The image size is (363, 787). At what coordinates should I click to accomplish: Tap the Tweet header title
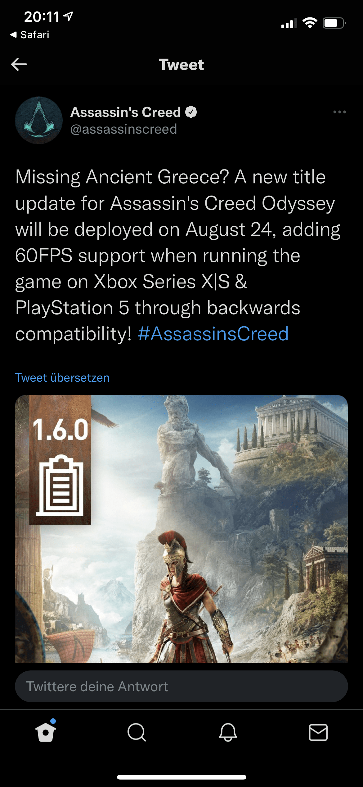[x=181, y=65]
